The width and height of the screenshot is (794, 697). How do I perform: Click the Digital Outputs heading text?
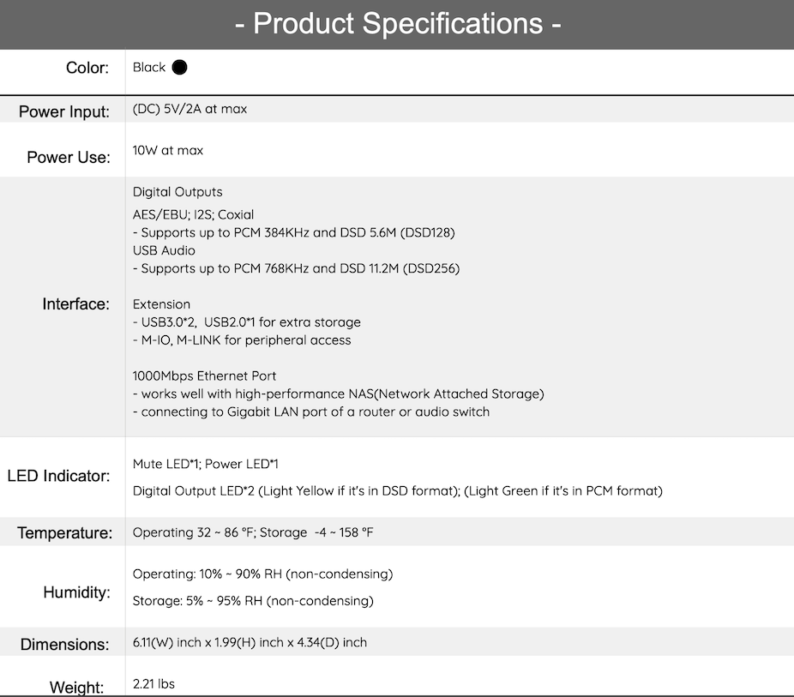177,192
